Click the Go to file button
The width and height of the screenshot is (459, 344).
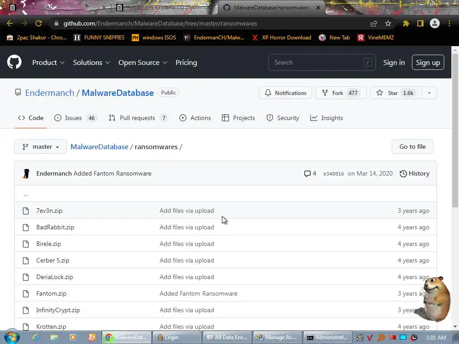click(x=412, y=146)
